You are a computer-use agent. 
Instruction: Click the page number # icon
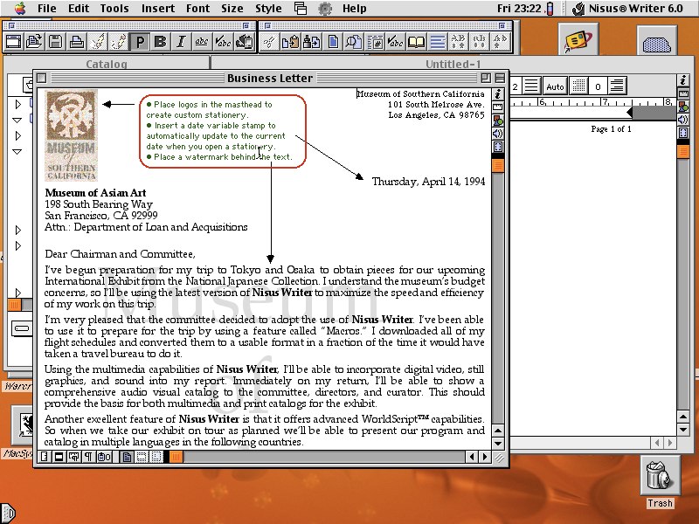click(x=375, y=42)
